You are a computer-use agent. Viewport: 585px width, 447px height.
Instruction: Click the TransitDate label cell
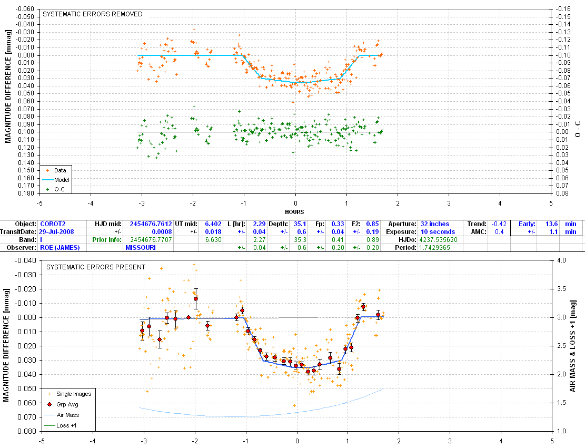pyautogui.click(x=18, y=232)
